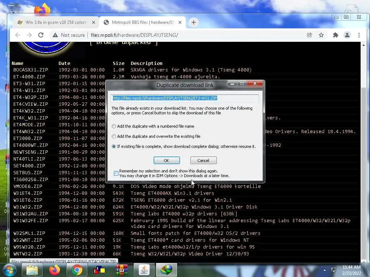Viewport: 370px width, 277px height.
Task: Click the Size column header
Action: tap(119, 63)
